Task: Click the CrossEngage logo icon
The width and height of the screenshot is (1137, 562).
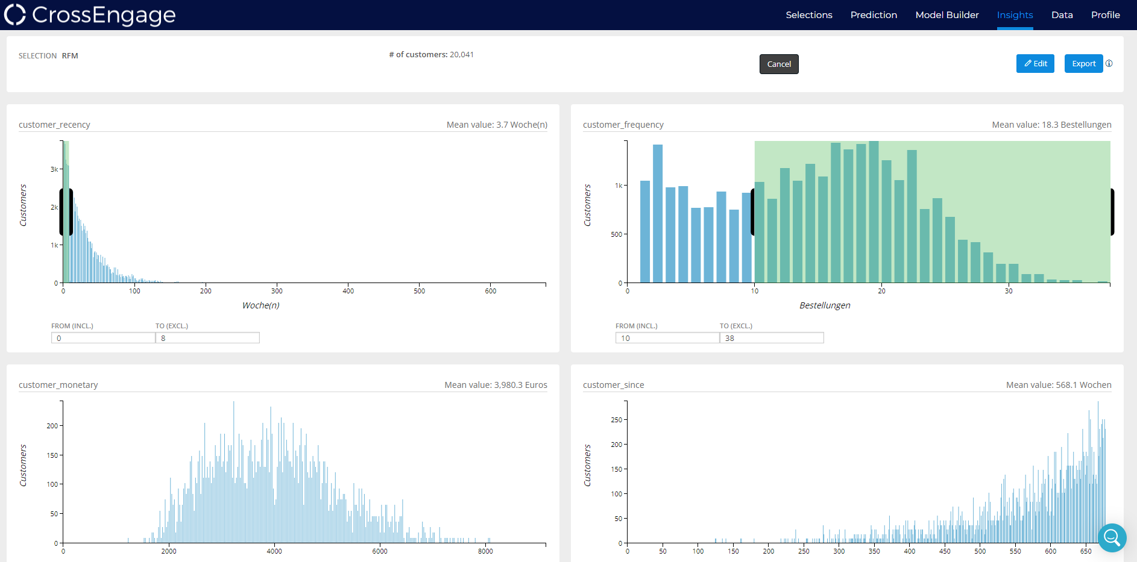Action: point(14,14)
